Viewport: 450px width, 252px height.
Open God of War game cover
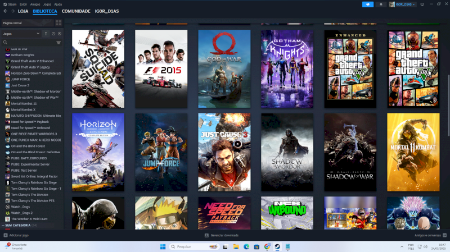(224, 68)
